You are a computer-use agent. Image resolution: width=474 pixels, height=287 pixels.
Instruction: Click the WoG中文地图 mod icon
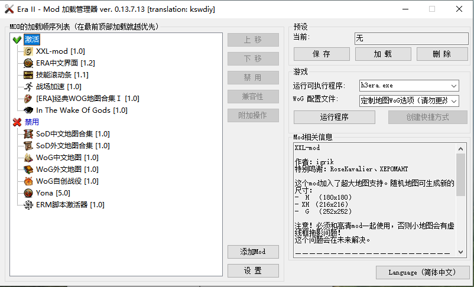[28, 158]
